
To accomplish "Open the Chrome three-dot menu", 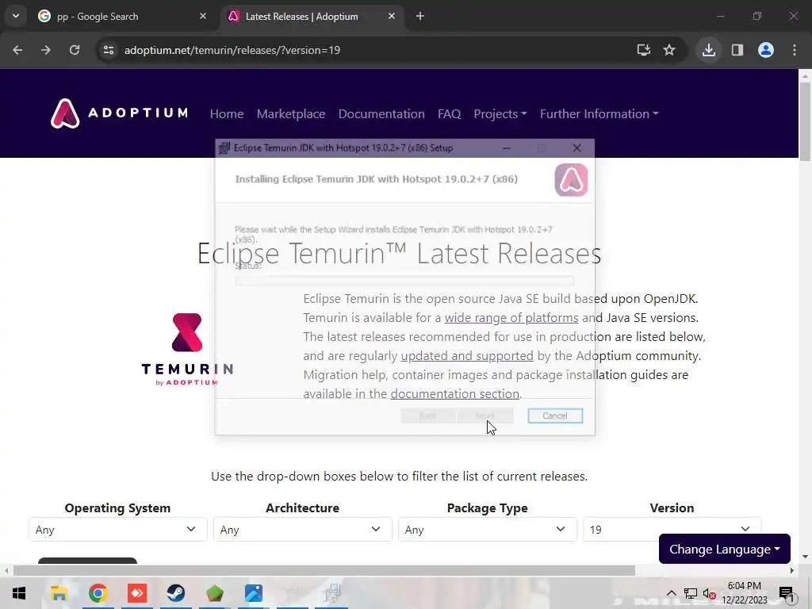I will tap(795, 50).
